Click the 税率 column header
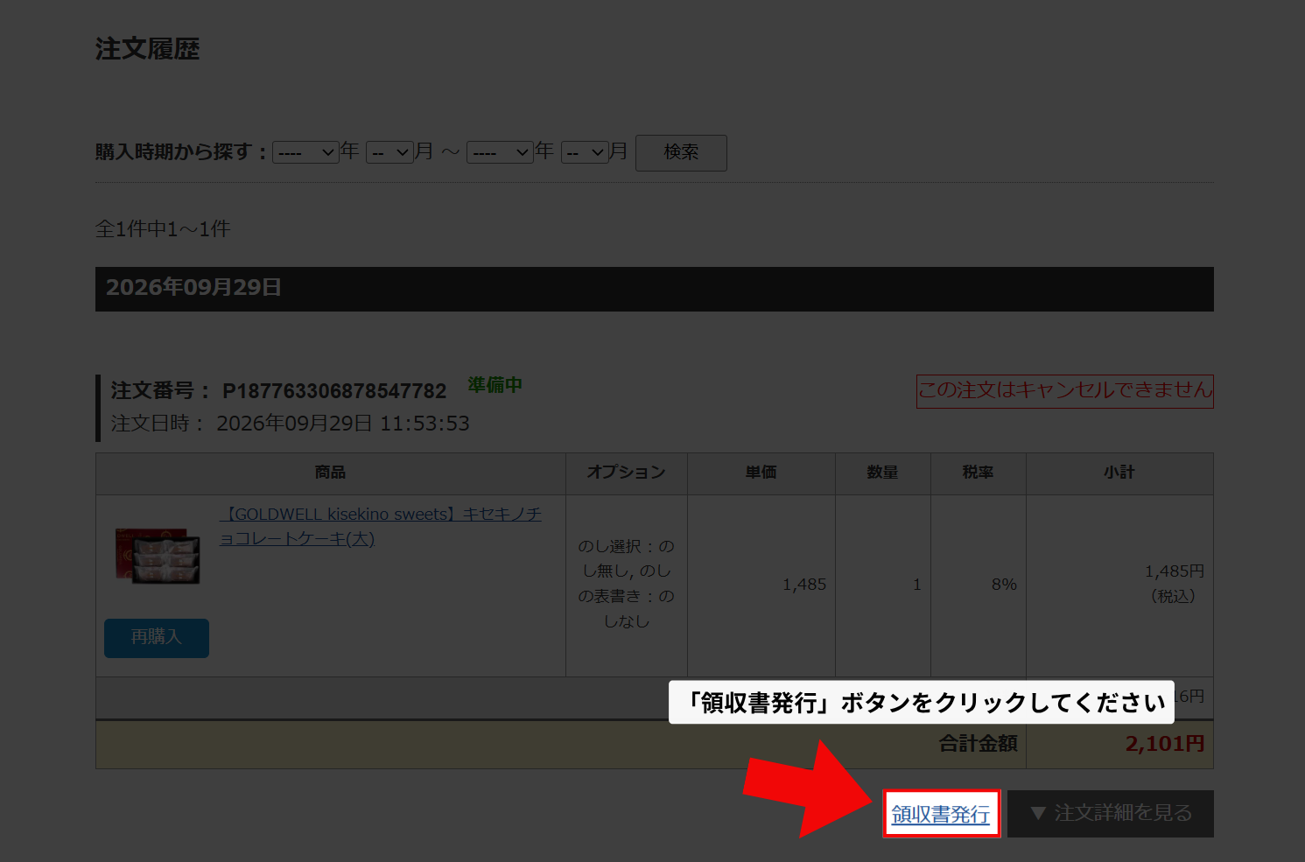Viewport: 1305px width, 862px height. pos(979,473)
